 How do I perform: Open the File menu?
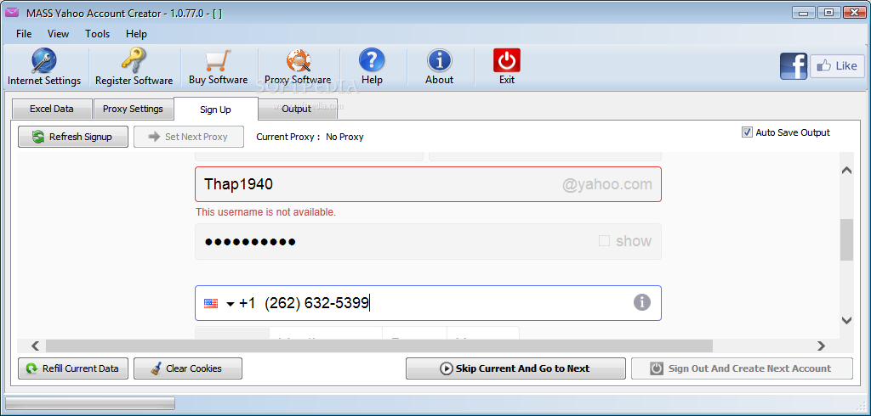24,34
